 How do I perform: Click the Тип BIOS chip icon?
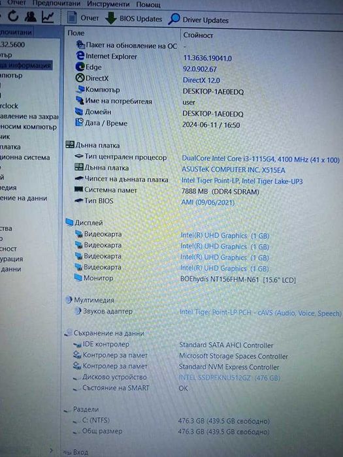click(79, 200)
